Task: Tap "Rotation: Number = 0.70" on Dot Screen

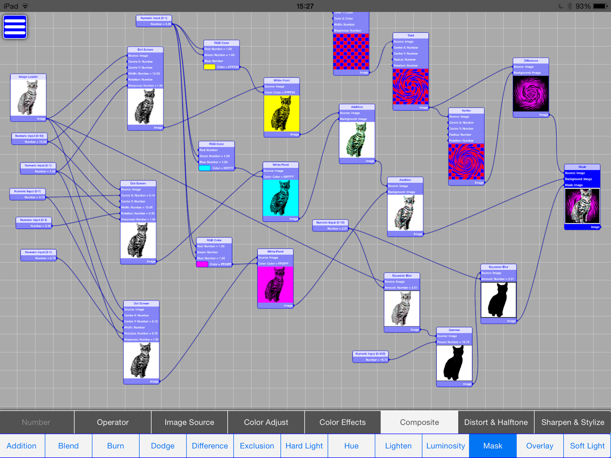Action: [141, 334]
